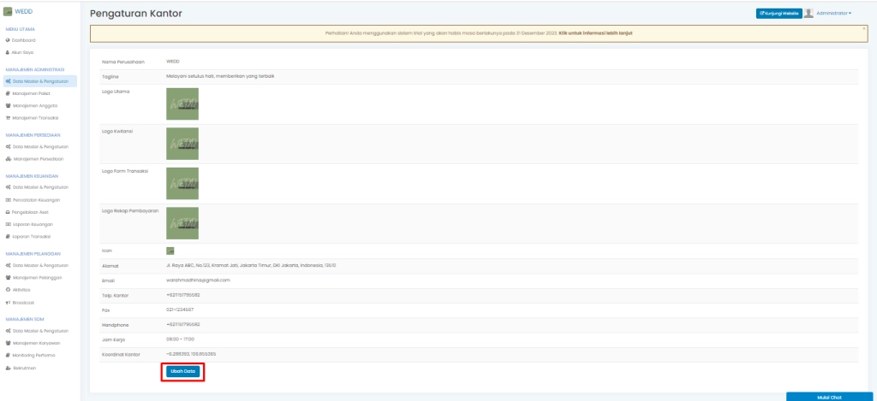877x401 pixels.
Task: Open Manajemen Pelanggan people icon
Action: click(8, 278)
